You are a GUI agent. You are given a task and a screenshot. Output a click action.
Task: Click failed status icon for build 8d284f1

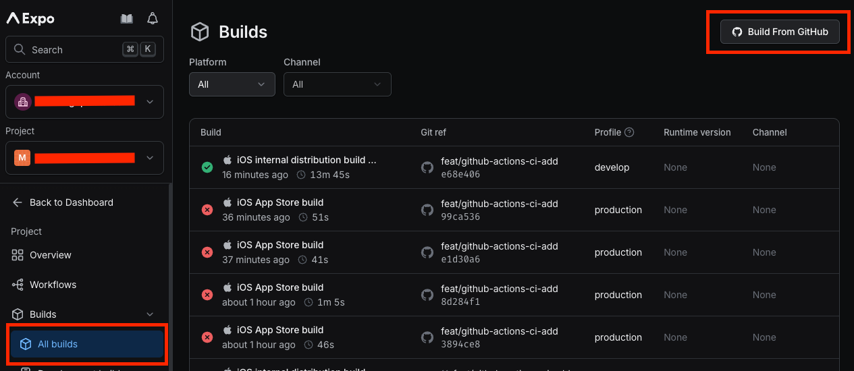click(x=207, y=295)
